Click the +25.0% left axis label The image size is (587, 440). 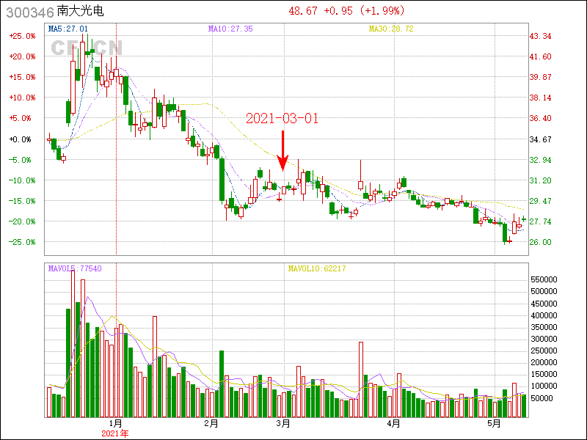pyautogui.click(x=22, y=36)
